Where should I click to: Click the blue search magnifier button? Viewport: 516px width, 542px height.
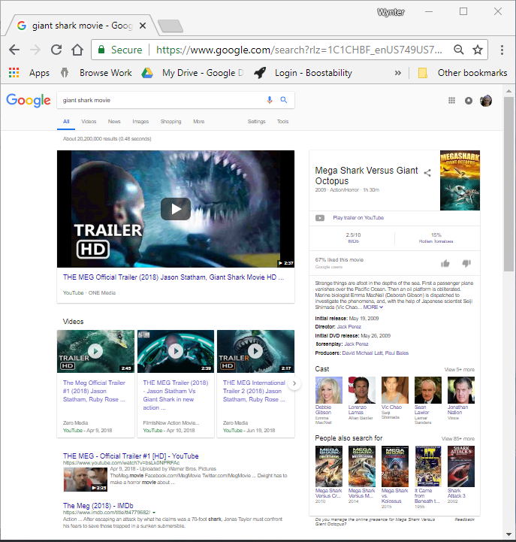[284, 100]
